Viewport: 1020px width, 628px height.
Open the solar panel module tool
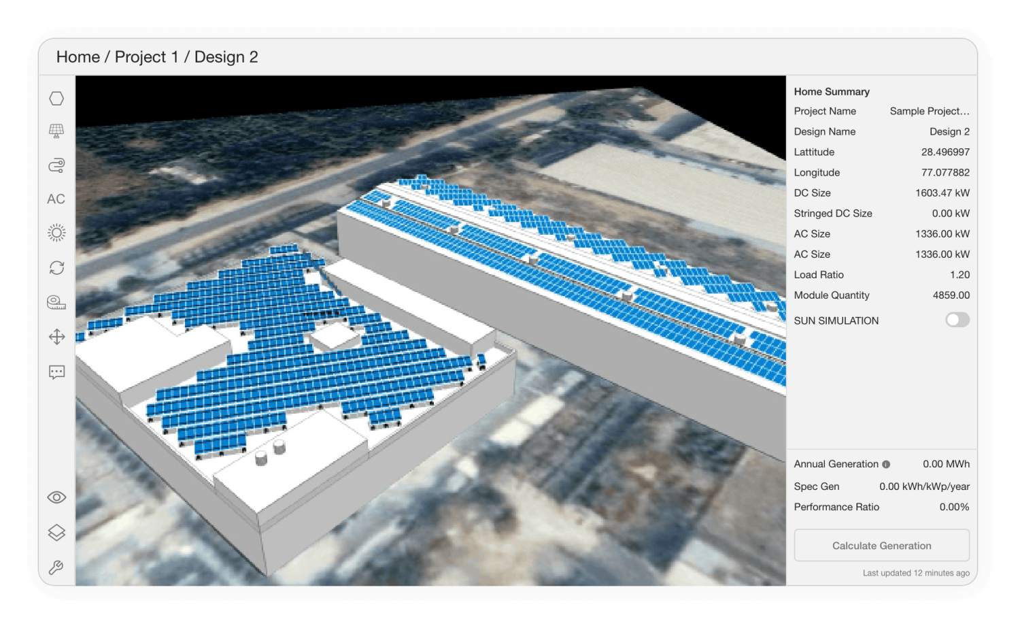(56, 131)
